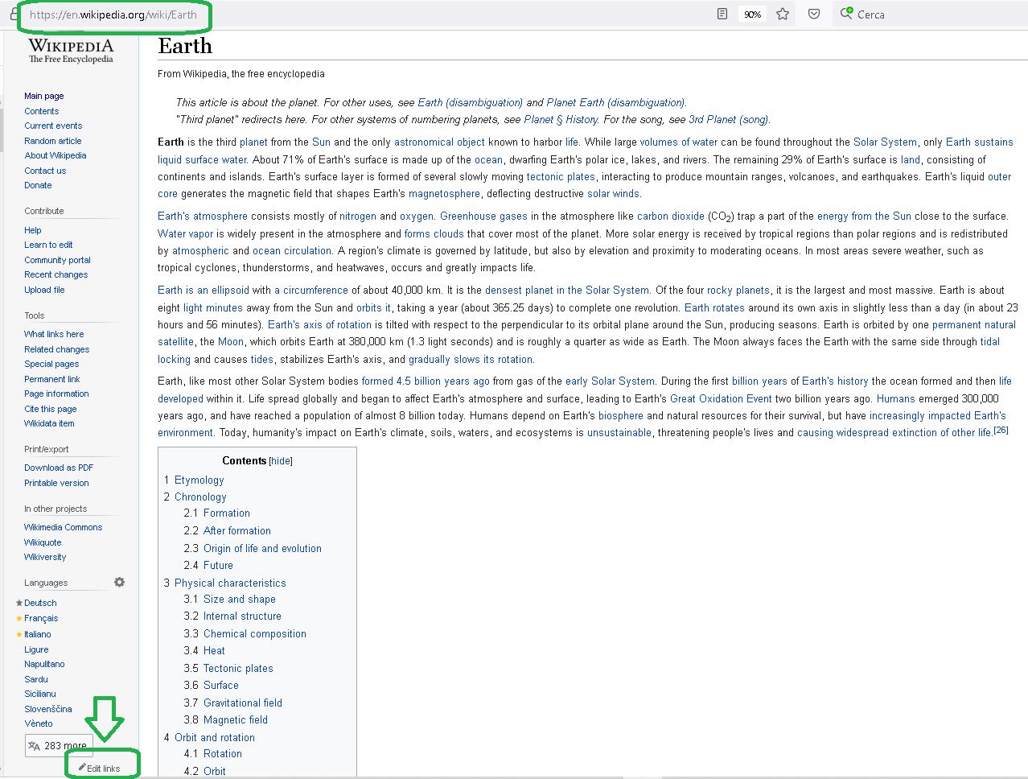Viewport: 1028px width, 779px height.
Task: Open magnetosphere article link
Action: 444,193
